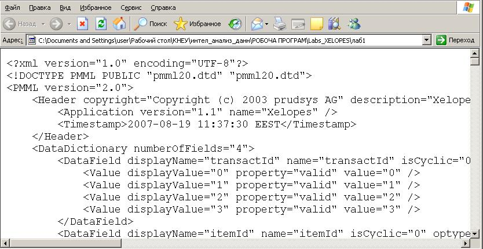Click the Timestamp line '2007-08-19 11:37:30 EEST'

207,124
